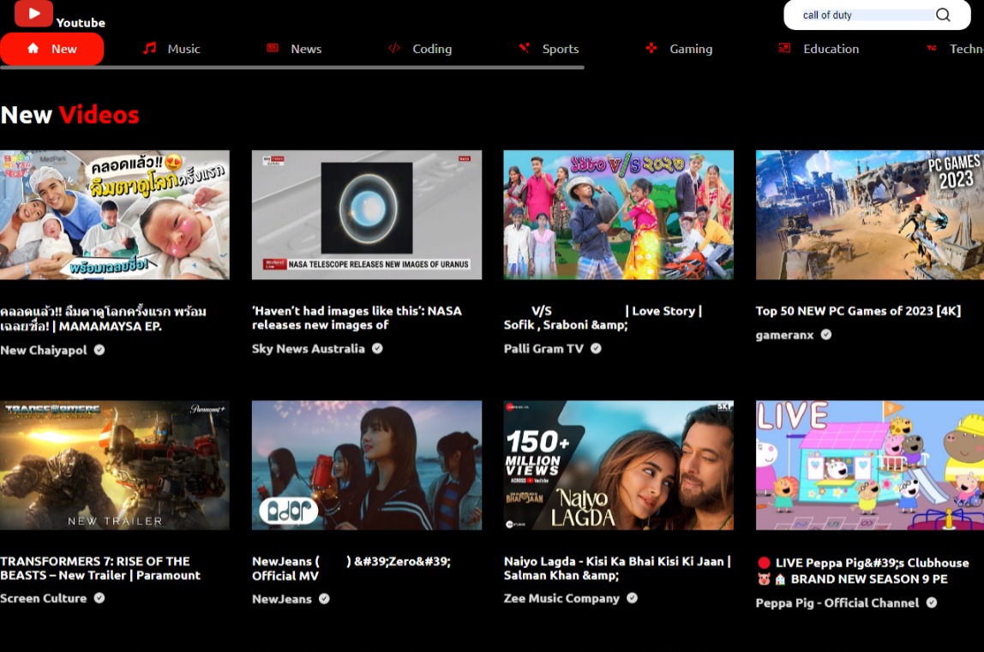Click the Gaming controller icon
Screen dimensions: 984x652
click(651, 48)
